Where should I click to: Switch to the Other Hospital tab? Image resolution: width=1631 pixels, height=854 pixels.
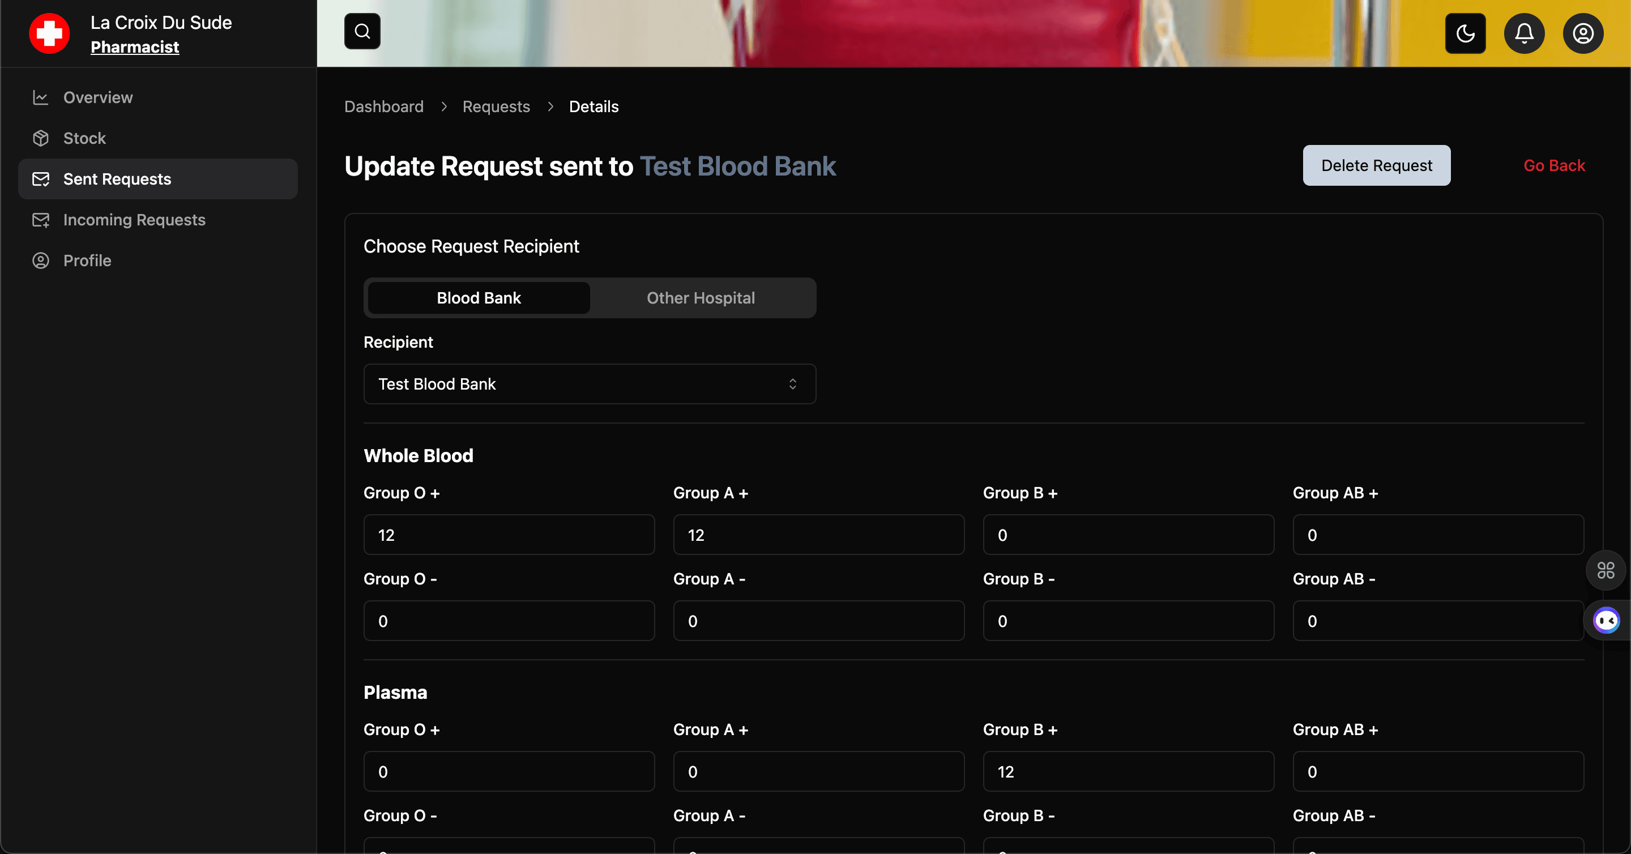701,297
